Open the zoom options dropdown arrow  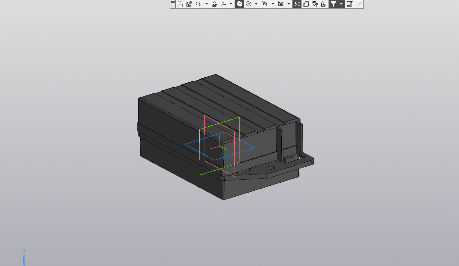point(207,4)
